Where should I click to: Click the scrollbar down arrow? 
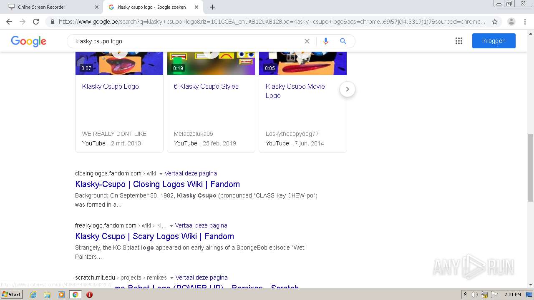531,285
